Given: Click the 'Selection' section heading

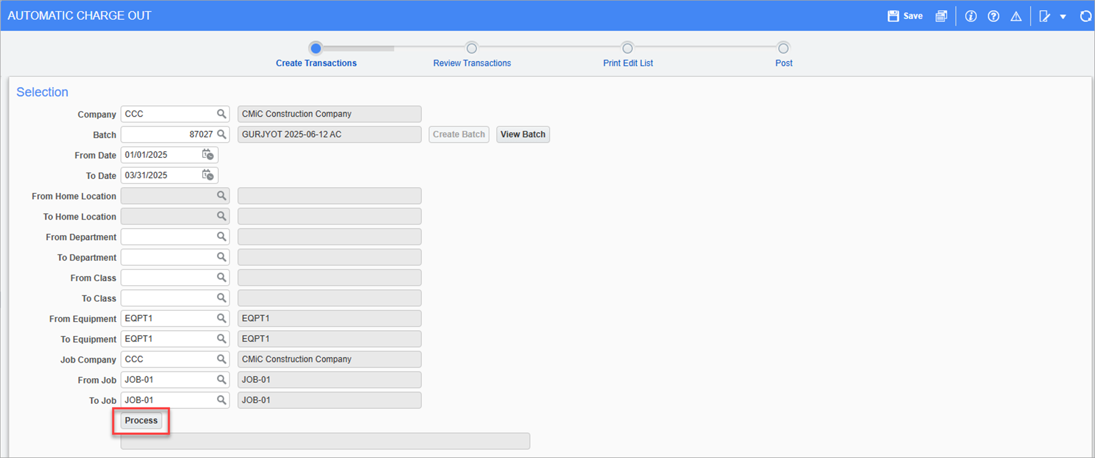Looking at the screenshot, I should pyautogui.click(x=42, y=92).
